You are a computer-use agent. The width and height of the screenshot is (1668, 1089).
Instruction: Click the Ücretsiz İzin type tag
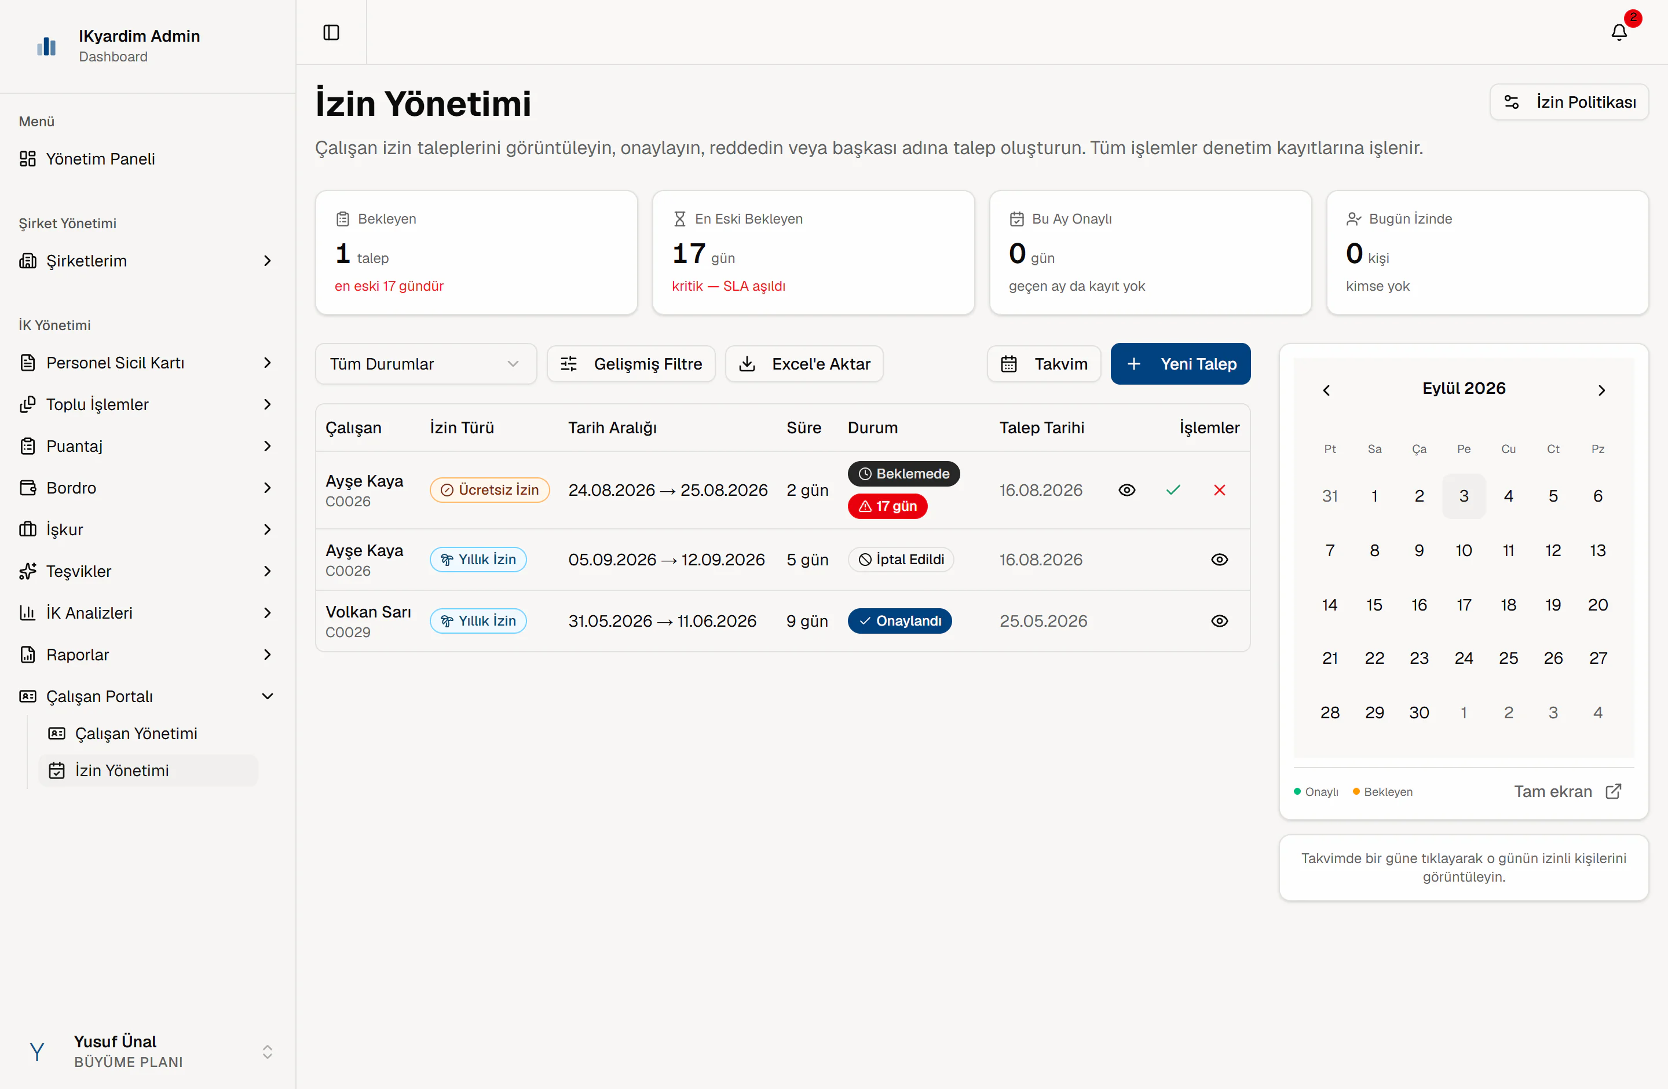489,490
